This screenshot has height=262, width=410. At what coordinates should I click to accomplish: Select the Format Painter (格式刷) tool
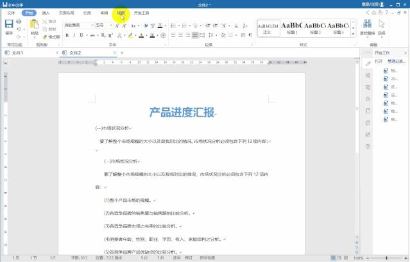click(x=51, y=37)
